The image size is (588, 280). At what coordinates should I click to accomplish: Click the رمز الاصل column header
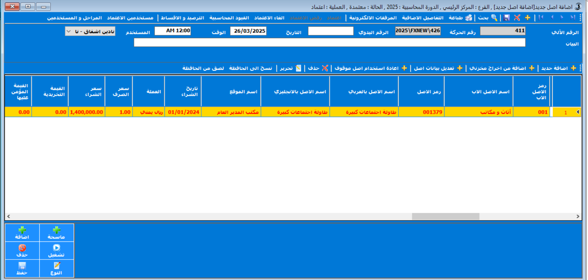coord(421,91)
